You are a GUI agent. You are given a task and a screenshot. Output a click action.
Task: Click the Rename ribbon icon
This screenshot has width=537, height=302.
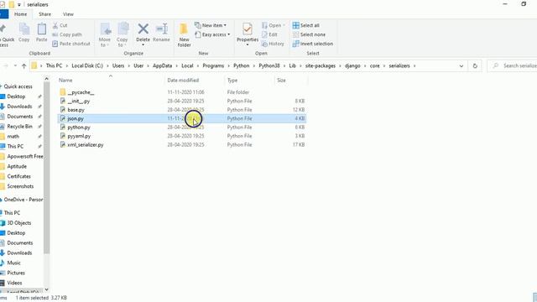161,29
